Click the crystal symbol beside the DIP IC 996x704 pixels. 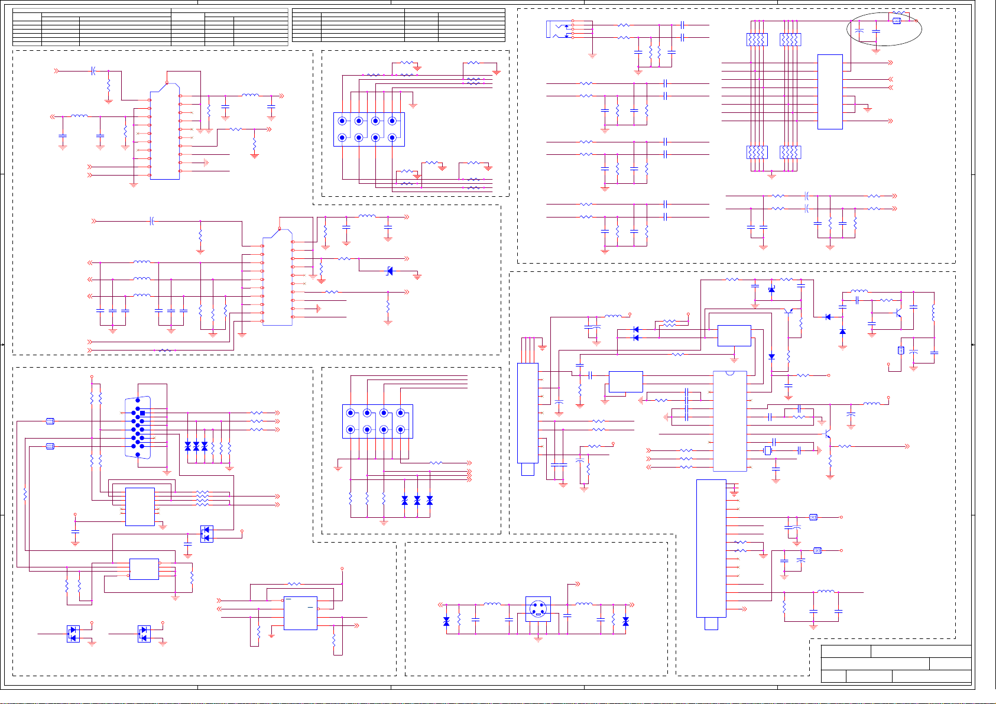[x=768, y=451]
